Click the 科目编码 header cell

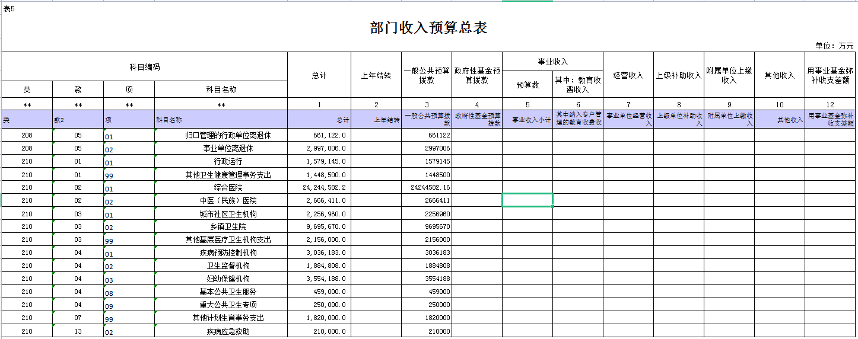(145, 67)
